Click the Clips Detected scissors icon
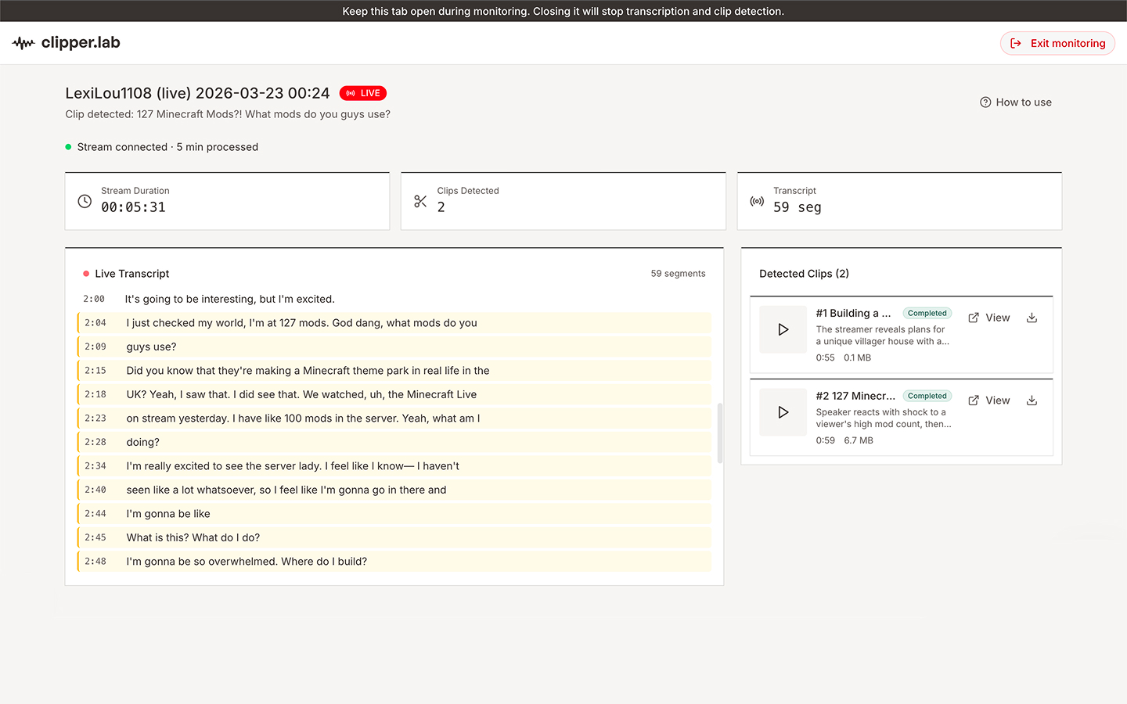The image size is (1127, 704). (420, 201)
